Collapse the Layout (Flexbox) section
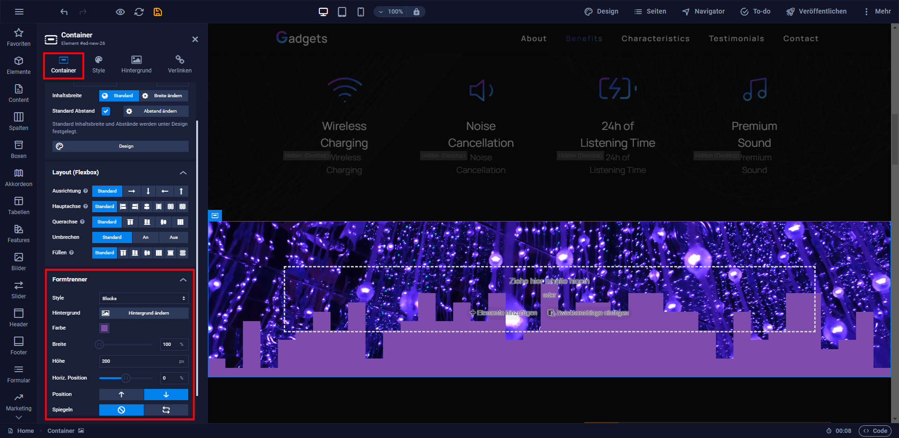The image size is (899, 438). coord(183,172)
